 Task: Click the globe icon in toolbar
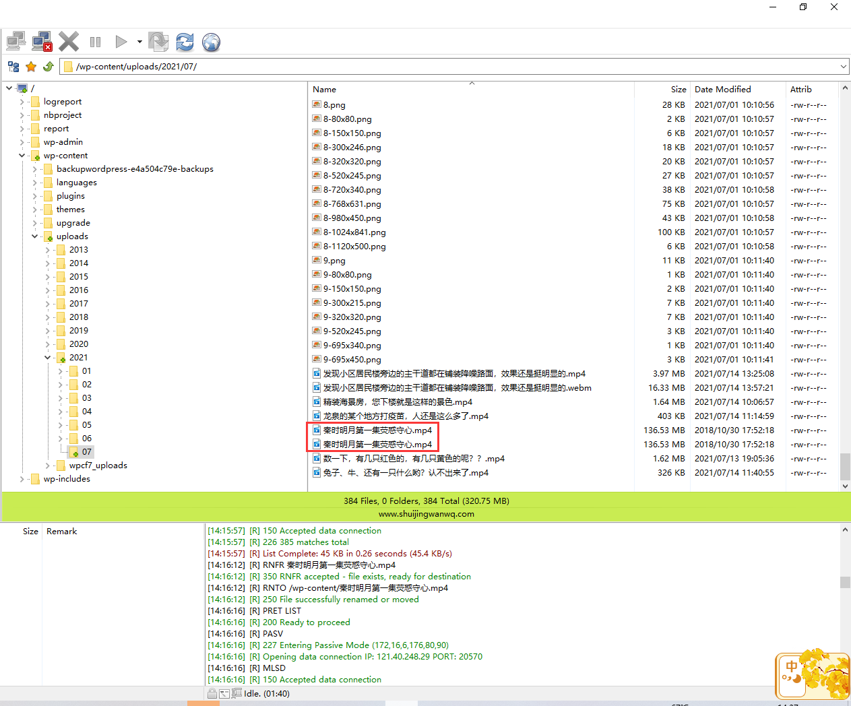[x=211, y=42]
